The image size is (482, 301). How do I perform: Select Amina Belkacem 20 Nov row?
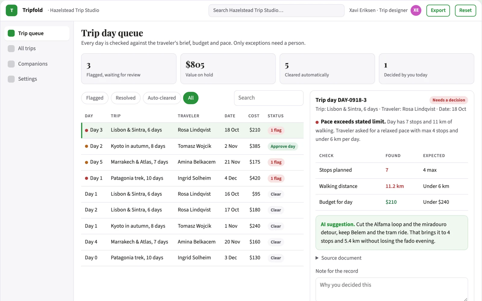pyautogui.click(x=192, y=242)
